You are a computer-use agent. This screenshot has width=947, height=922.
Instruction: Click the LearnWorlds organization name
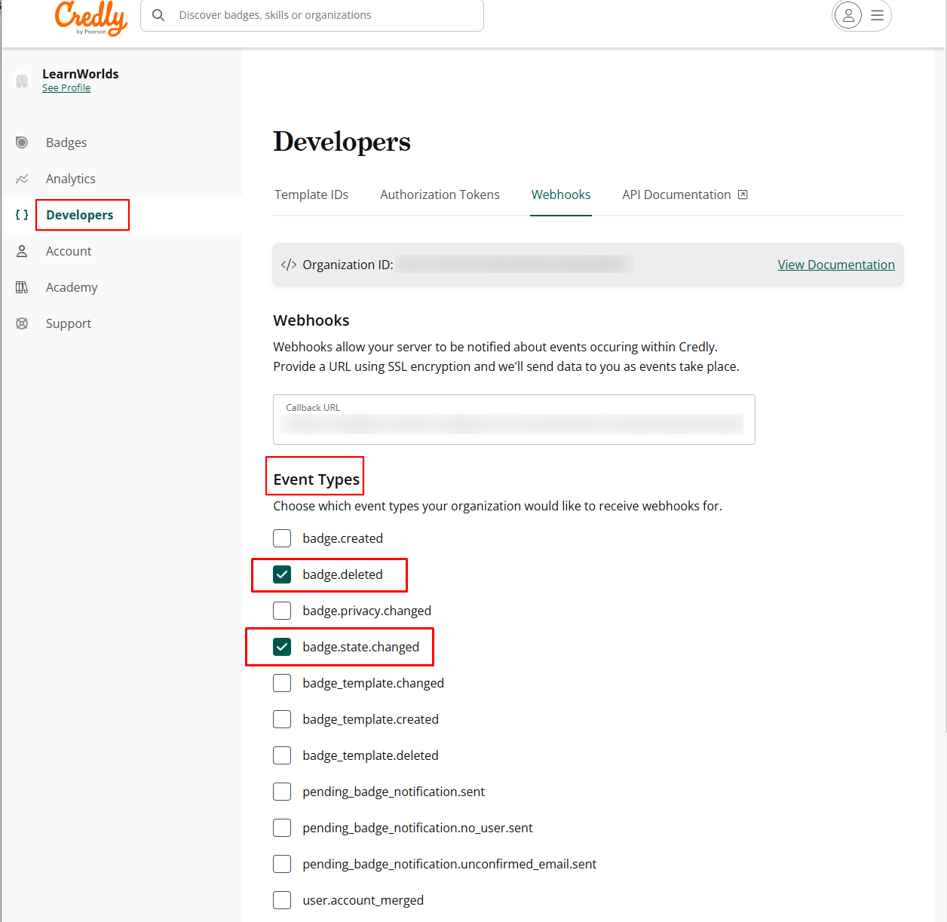coord(81,74)
